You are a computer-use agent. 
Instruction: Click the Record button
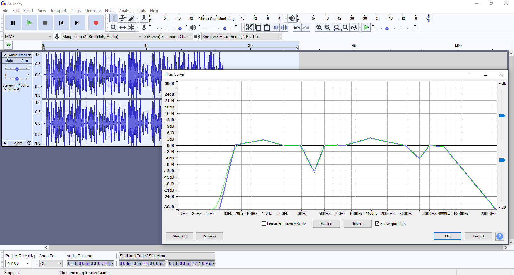click(x=96, y=23)
